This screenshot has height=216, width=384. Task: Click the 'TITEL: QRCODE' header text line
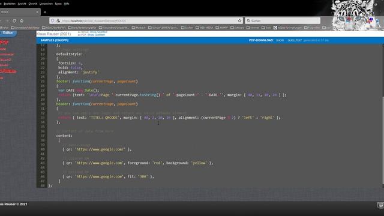coord(169,118)
